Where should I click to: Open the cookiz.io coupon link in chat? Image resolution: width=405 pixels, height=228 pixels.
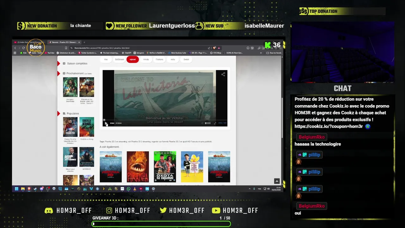coord(328,126)
